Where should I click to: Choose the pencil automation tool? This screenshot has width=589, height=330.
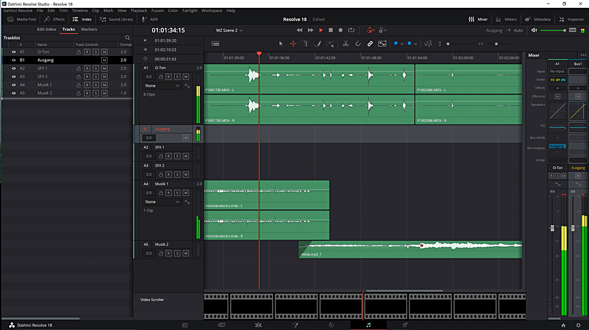coord(318,44)
